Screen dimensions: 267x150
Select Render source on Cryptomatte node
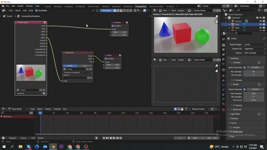(x=70, y=66)
